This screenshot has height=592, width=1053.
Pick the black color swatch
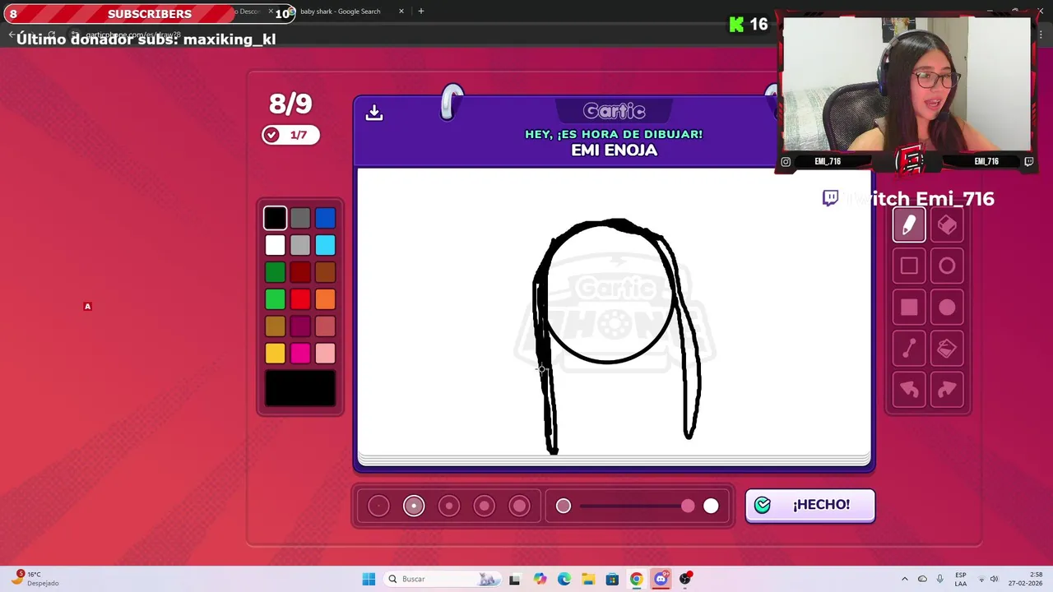pyautogui.click(x=276, y=218)
